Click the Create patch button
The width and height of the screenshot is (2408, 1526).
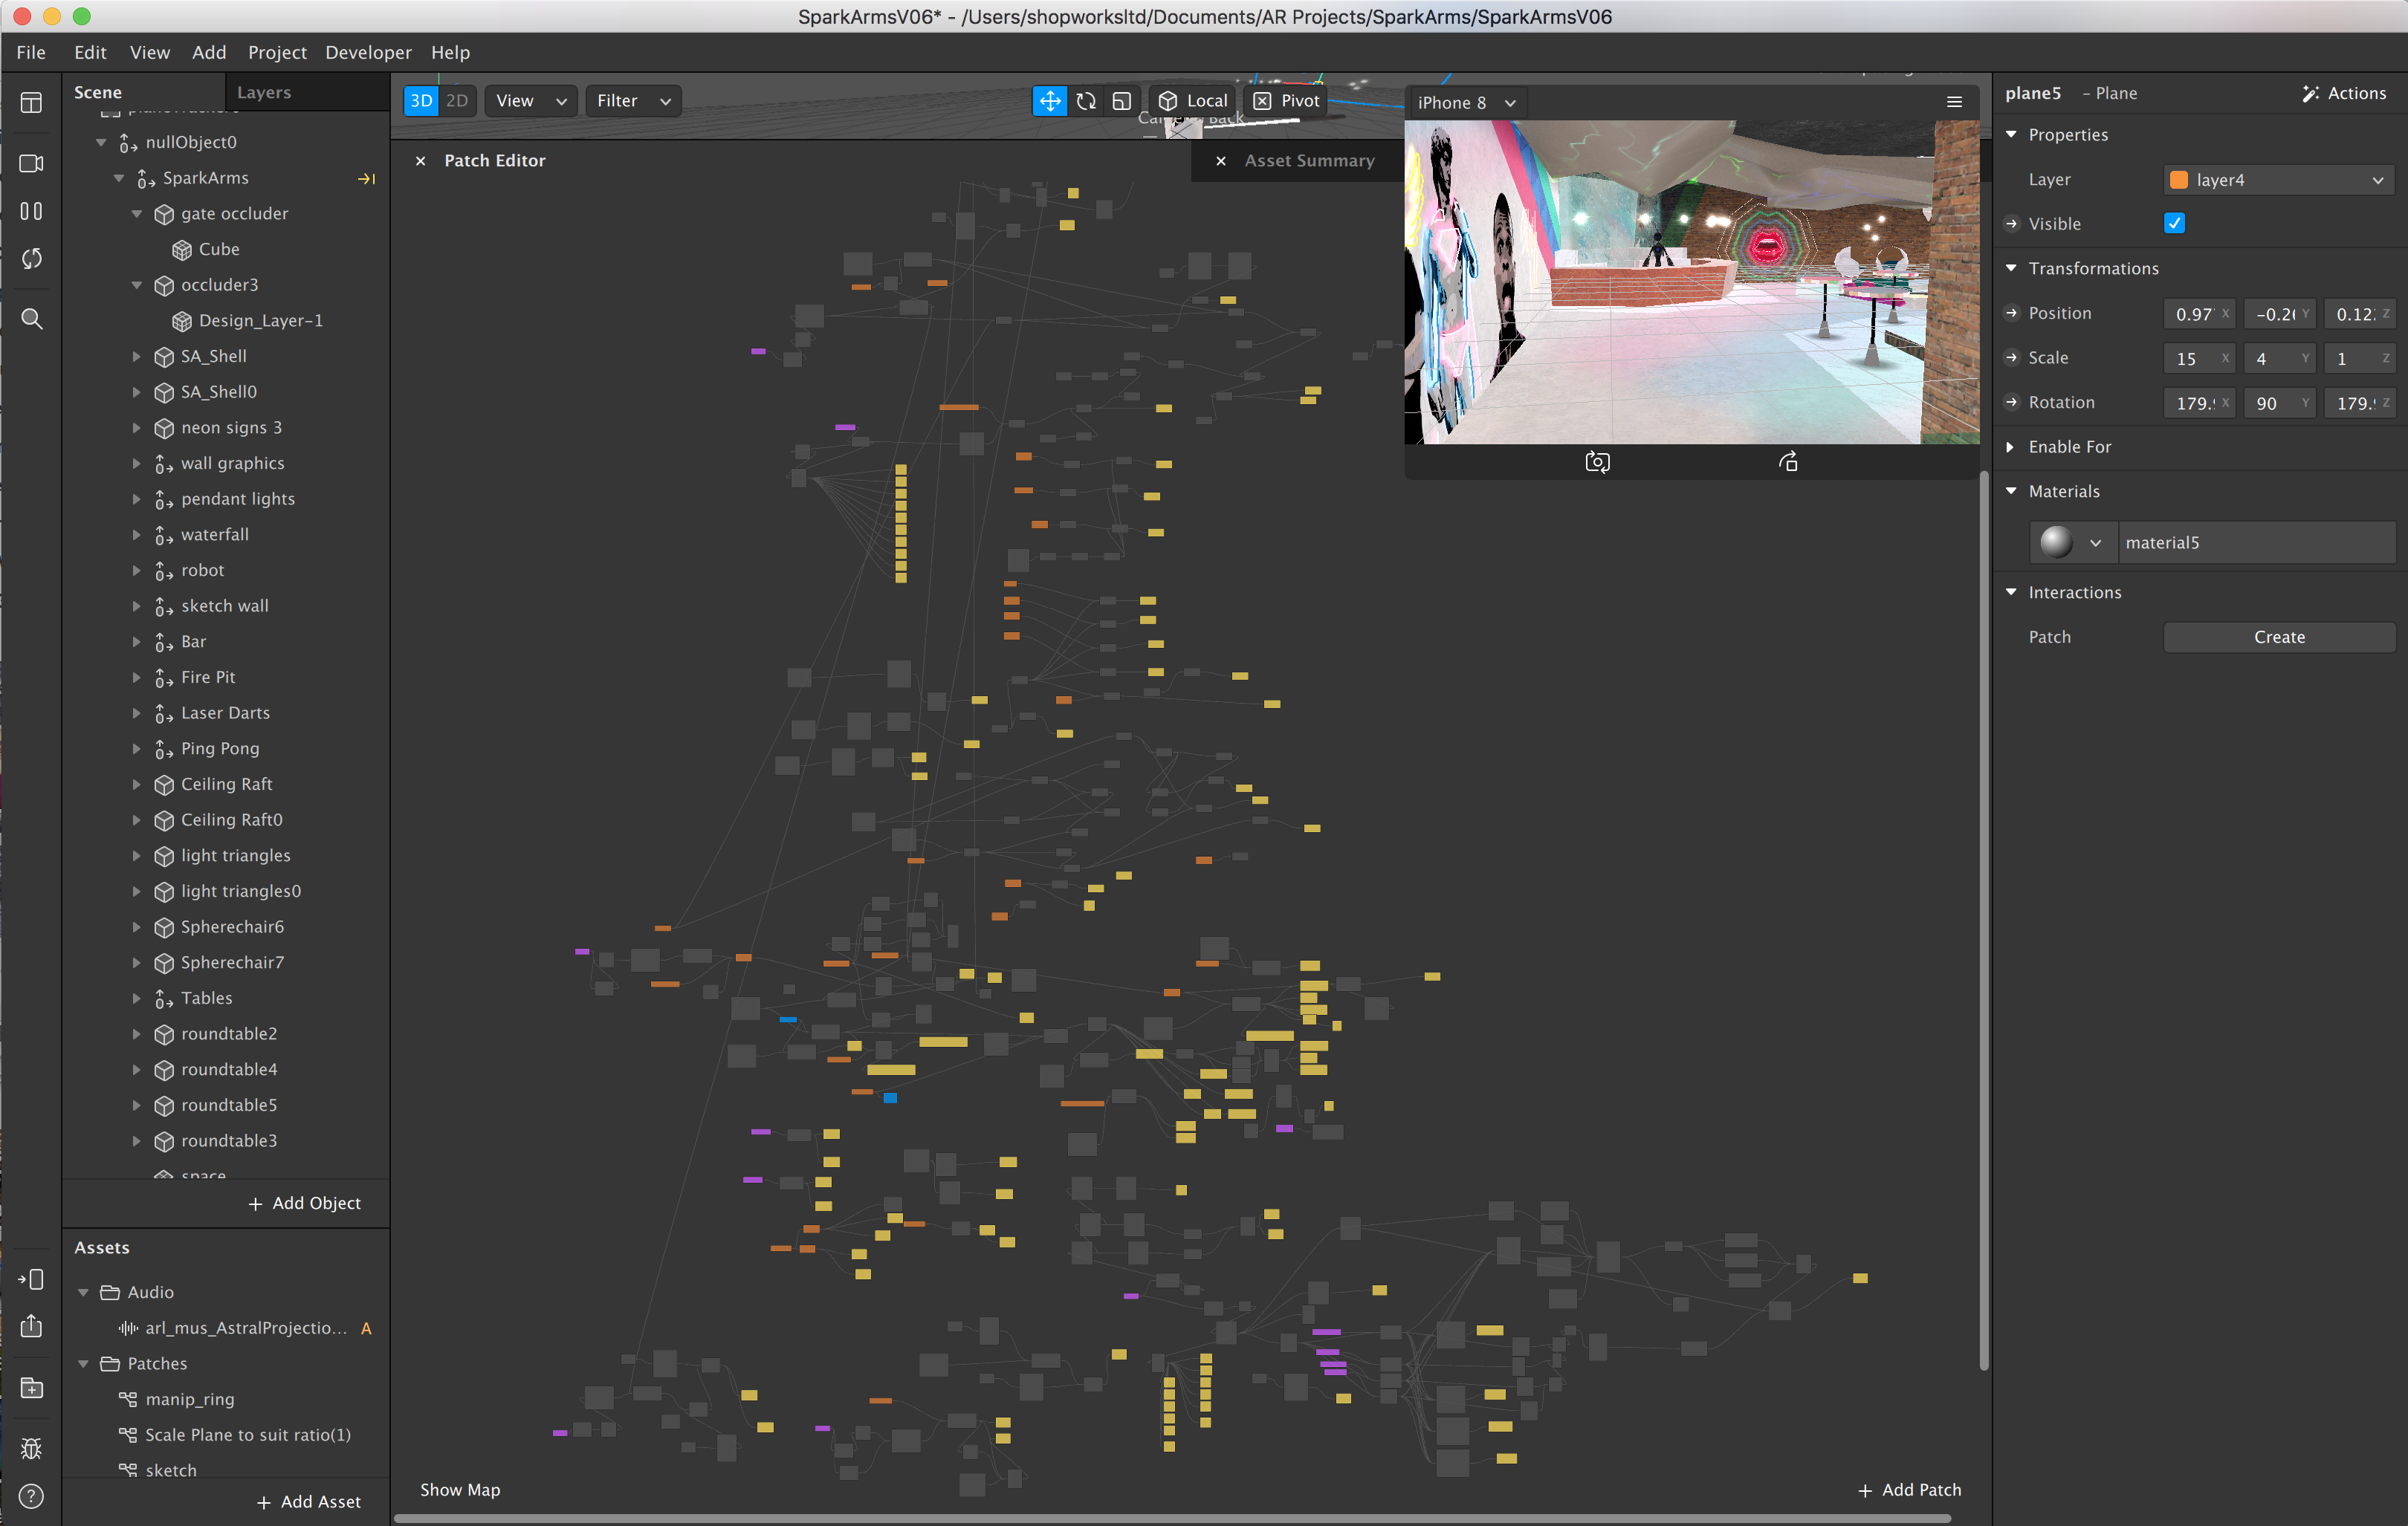click(x=2278, y=637)
